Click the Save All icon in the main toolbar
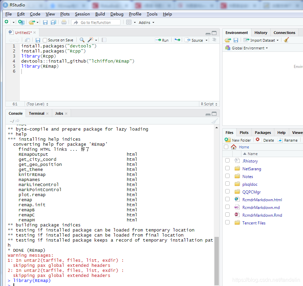The width and height of the screenshot is (303, 286). [53, 23]
